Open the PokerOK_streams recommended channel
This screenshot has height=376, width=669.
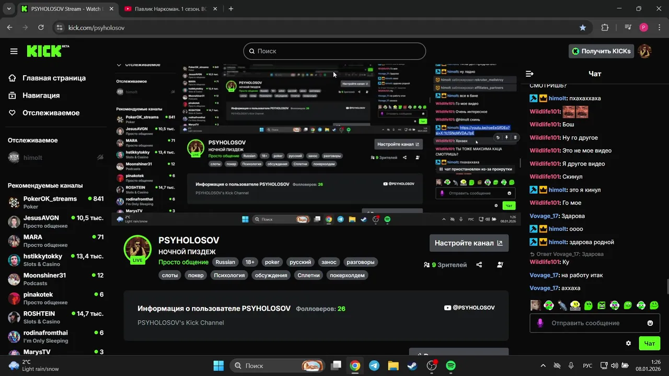pos(55,203)
